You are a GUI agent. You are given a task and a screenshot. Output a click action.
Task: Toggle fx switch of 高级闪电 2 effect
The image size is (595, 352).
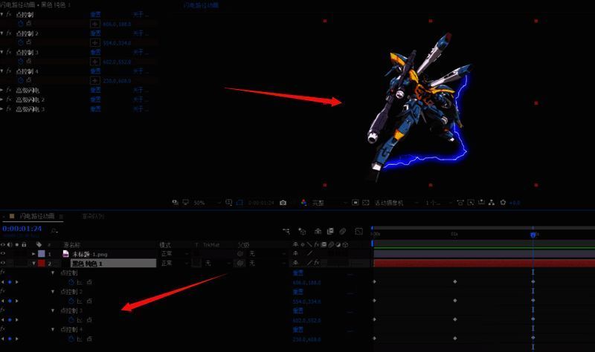[x=9, y=100]
